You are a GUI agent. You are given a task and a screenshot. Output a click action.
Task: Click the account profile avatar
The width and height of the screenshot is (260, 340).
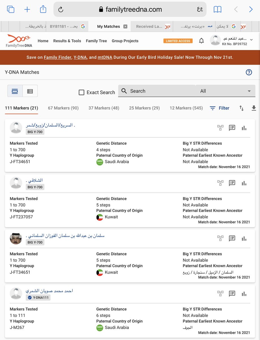point(215,40)
